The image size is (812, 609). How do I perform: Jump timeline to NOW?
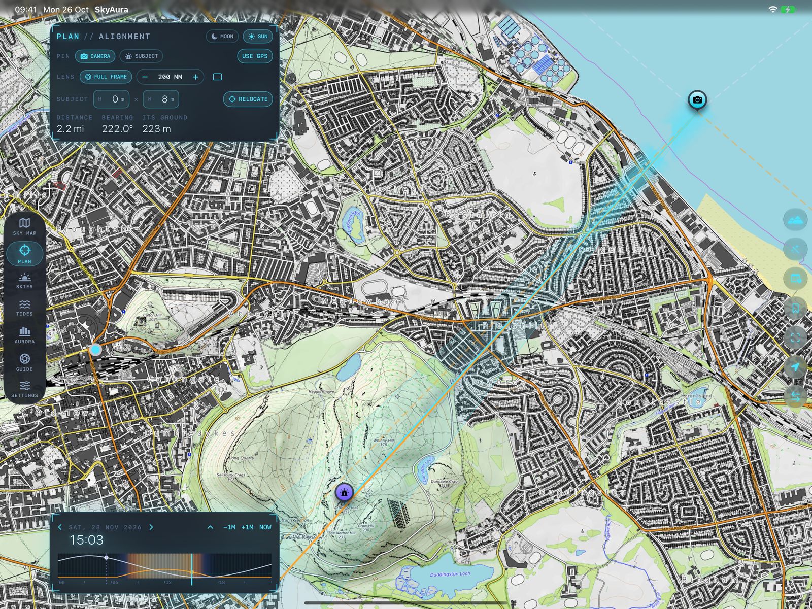click(265, 527)
